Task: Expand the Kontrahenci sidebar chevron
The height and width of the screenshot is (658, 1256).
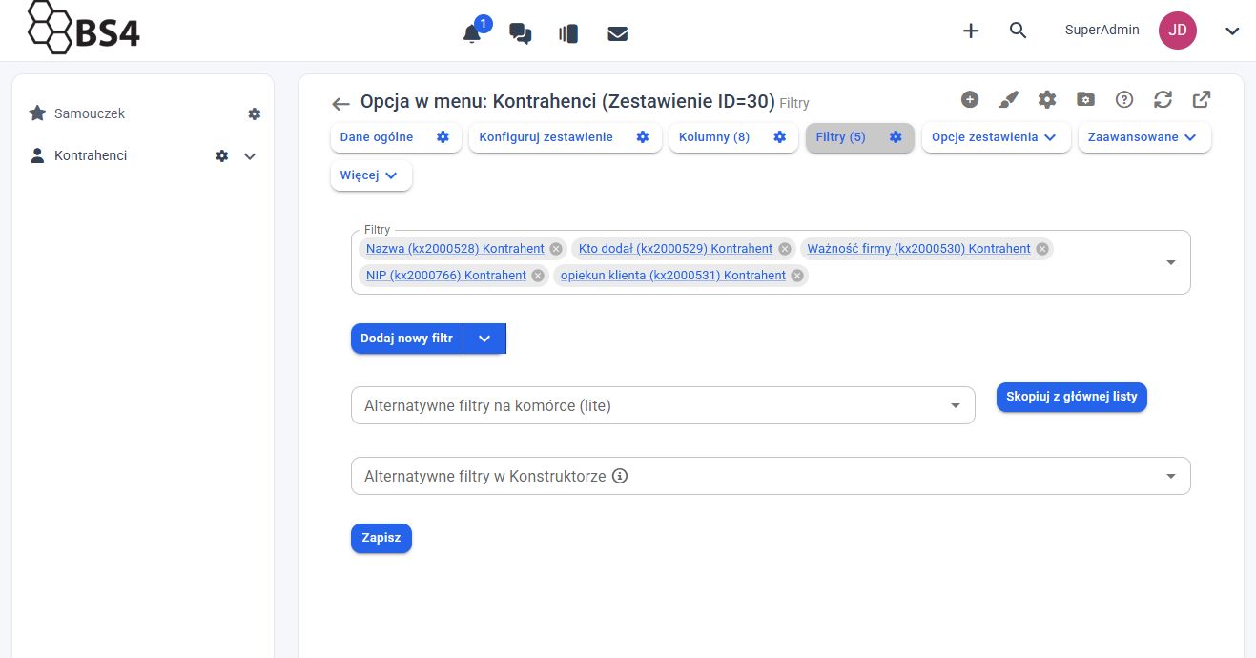Action: (x=250, y=155)
